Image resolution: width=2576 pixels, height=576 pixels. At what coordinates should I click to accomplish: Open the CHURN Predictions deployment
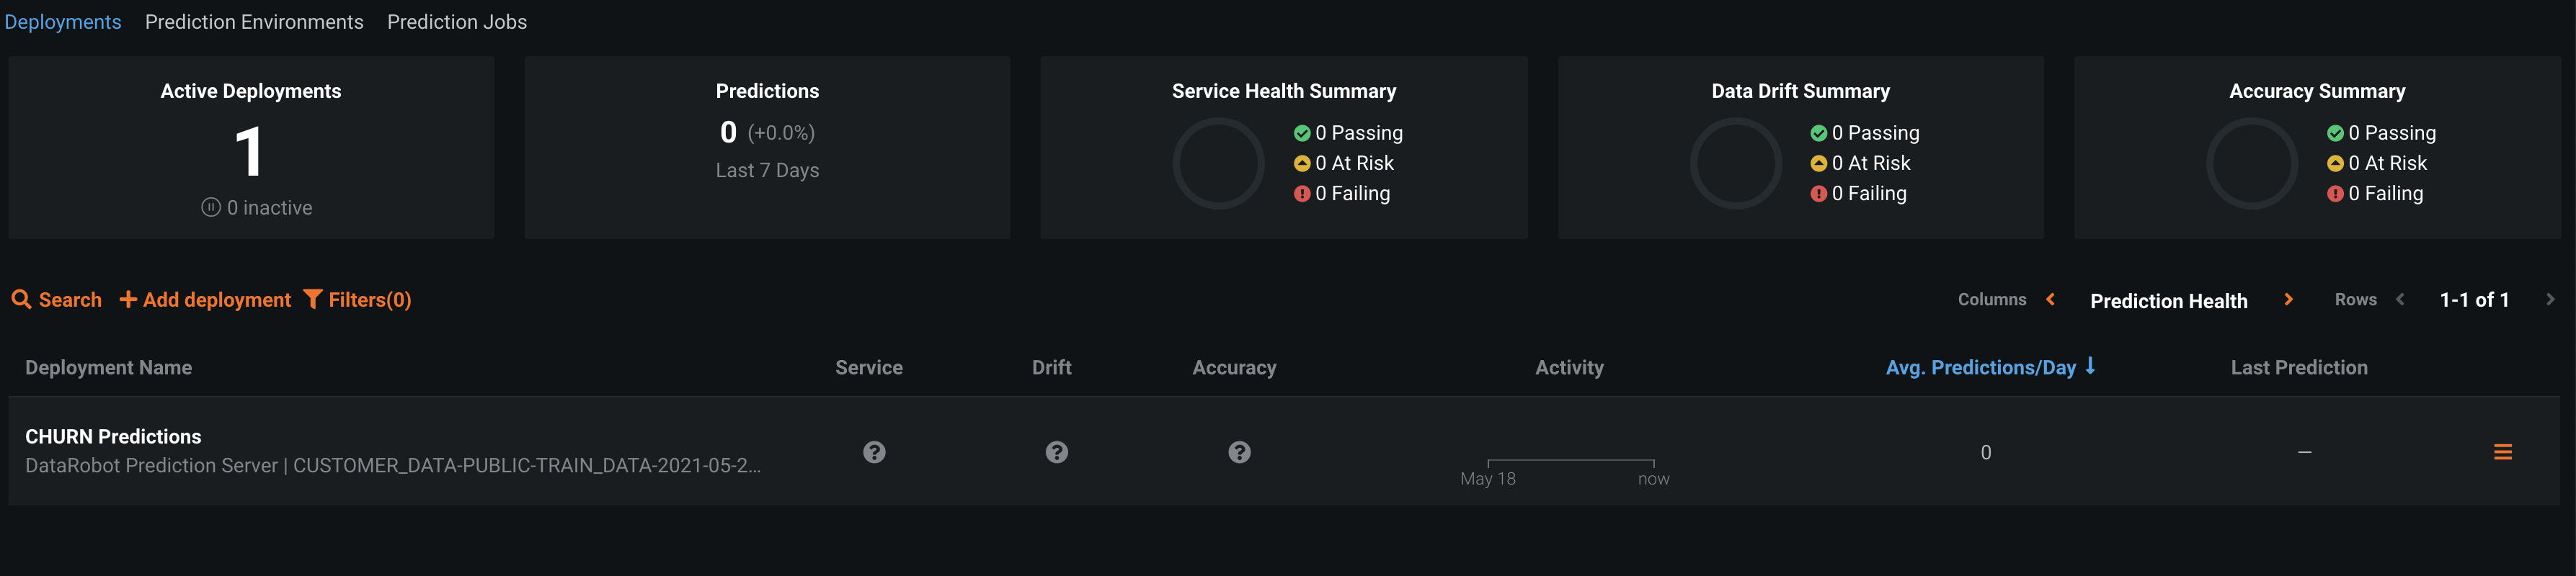(x=113, y=436)
